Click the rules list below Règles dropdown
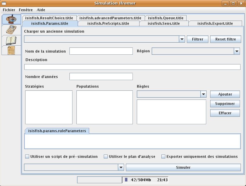 click(x=171, y=112)
